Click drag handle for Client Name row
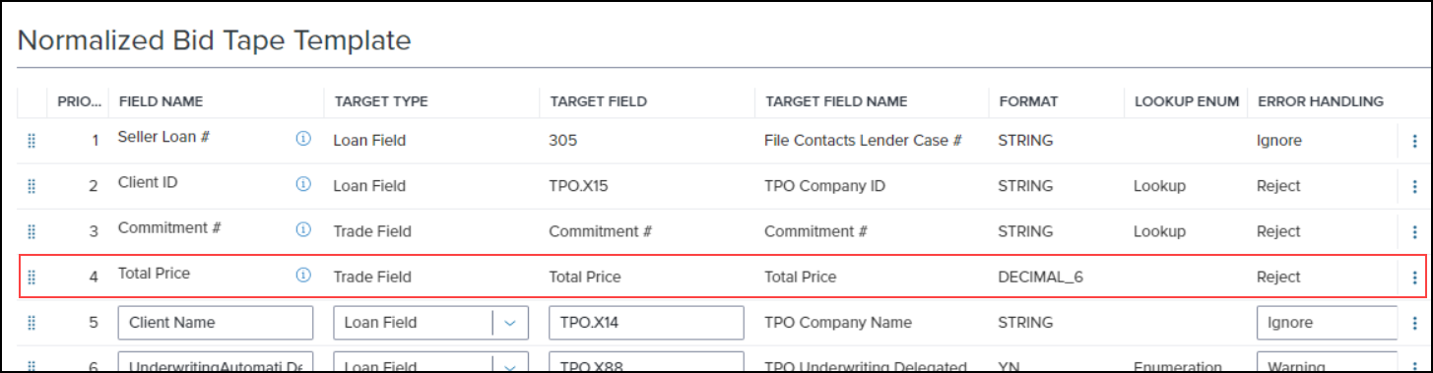 coord(31,323)
